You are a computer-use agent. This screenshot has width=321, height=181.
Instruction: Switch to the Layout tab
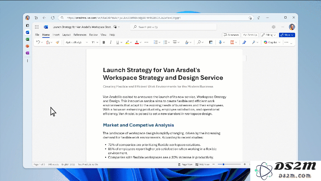click(66, 35)
